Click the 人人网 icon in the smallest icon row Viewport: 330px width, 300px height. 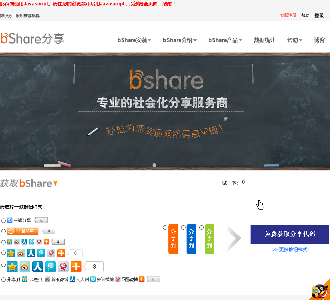pos(24,242)
